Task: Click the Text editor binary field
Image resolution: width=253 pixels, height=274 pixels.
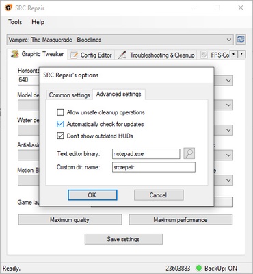Action: click(146, 153)
